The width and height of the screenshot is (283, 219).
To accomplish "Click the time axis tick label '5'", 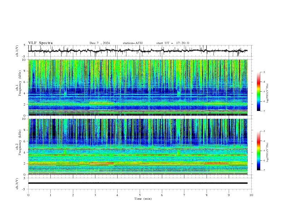I will pyautogui.click(x=140, y=195).
